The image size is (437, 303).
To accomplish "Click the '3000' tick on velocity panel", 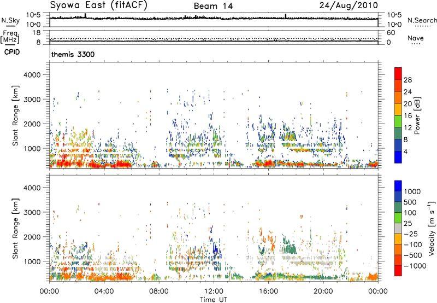I will click(32, 212).
